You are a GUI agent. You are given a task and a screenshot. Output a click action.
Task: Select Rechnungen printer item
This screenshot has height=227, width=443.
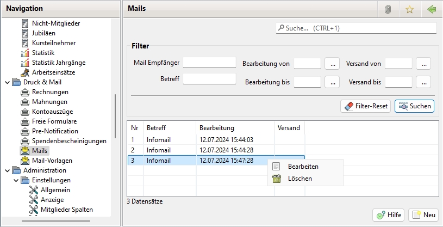pos(50,92)
